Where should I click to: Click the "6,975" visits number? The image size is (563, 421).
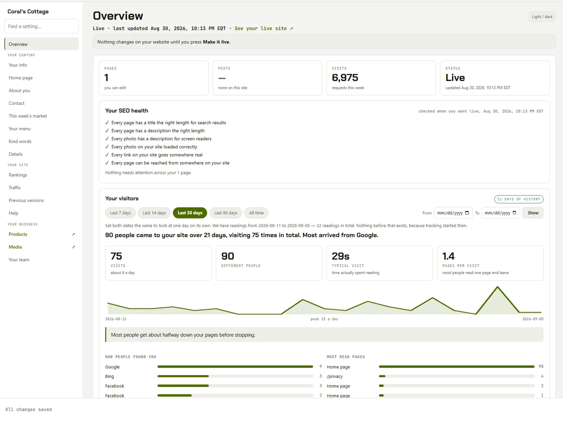pyautogui.click(x=345, y=78)
